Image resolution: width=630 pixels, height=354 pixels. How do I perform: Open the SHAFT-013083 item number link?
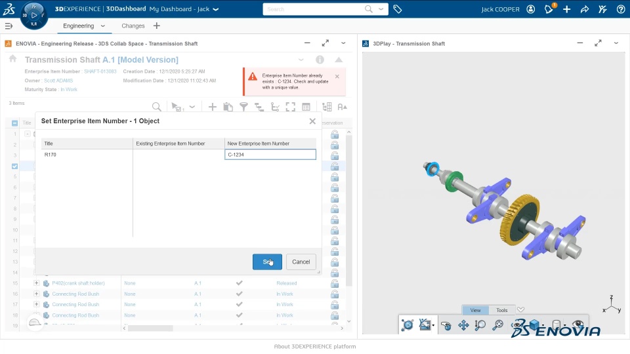100,71
